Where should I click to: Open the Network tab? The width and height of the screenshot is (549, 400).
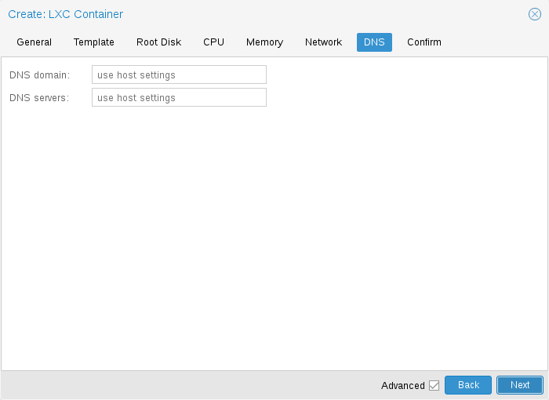tap(323, 42)
